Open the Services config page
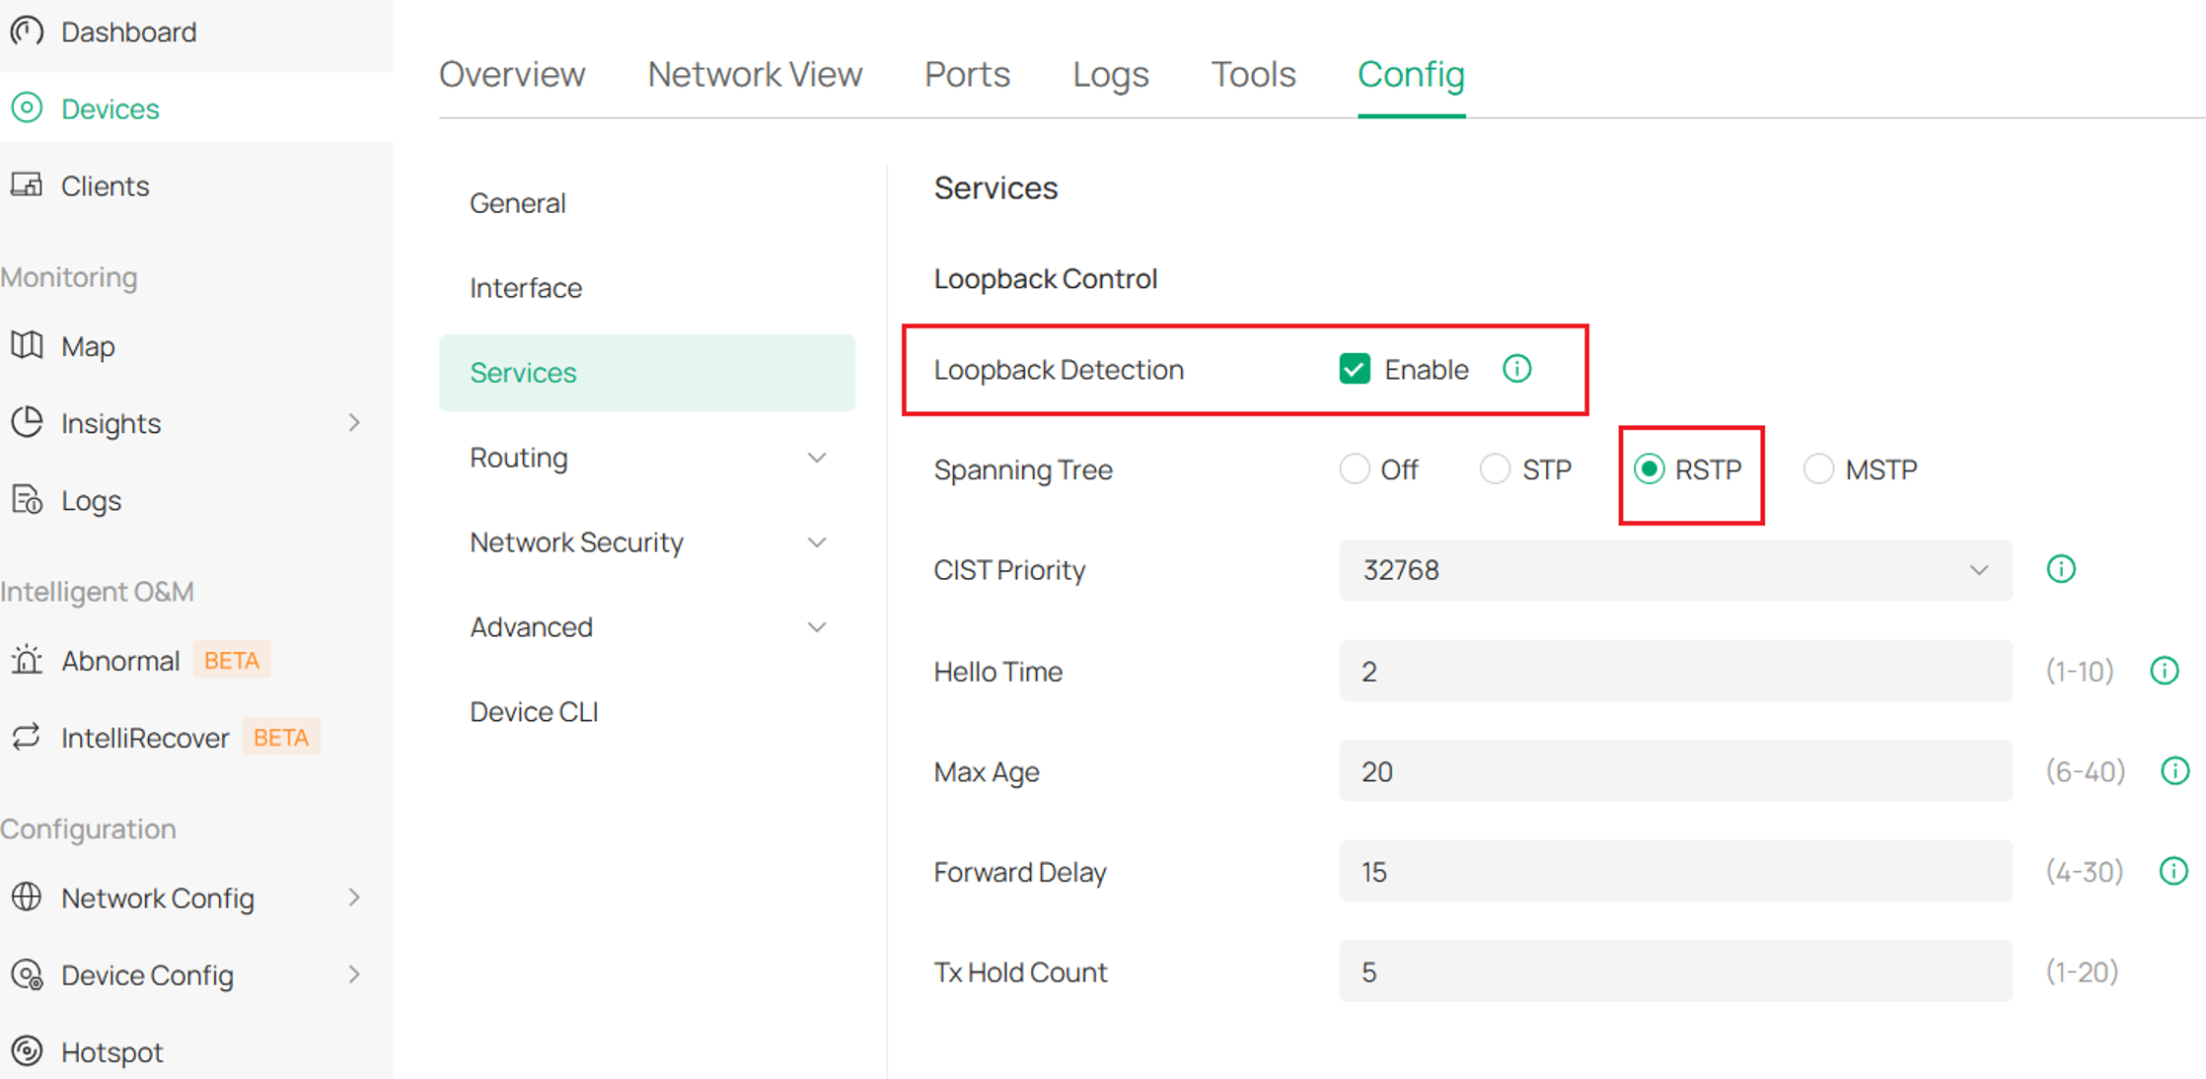Viewport: 2206px width, 1079px height. pos(647,373)
